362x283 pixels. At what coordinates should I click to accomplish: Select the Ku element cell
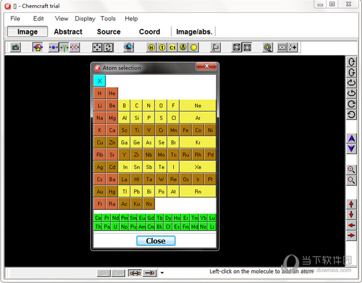136,204
